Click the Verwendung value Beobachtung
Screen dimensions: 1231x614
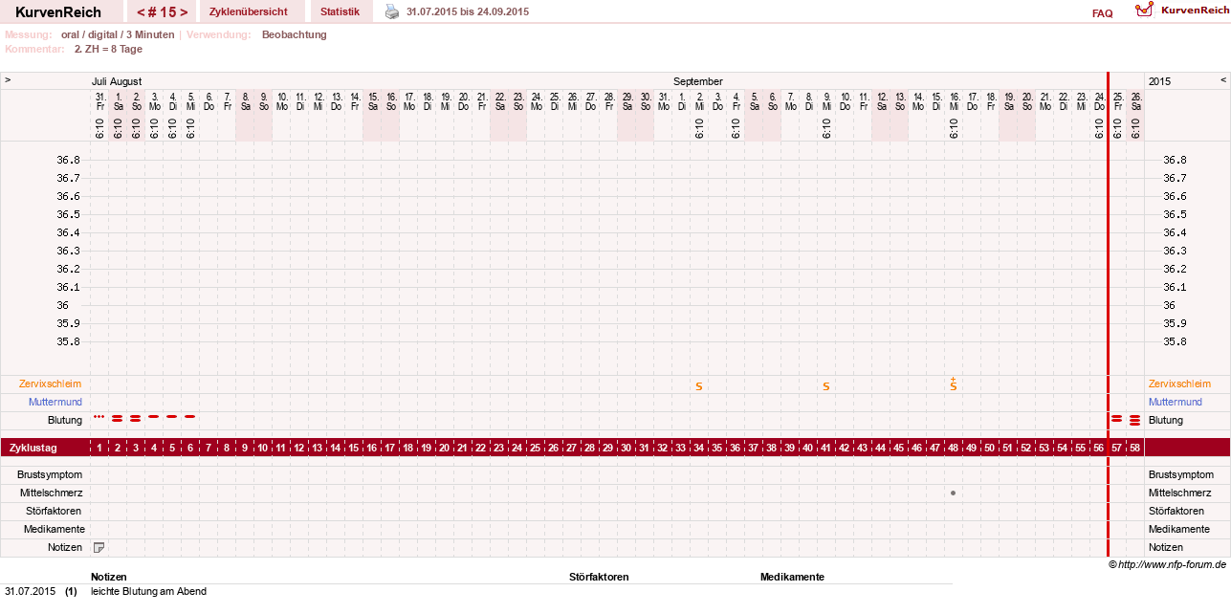tap(294, 34)
